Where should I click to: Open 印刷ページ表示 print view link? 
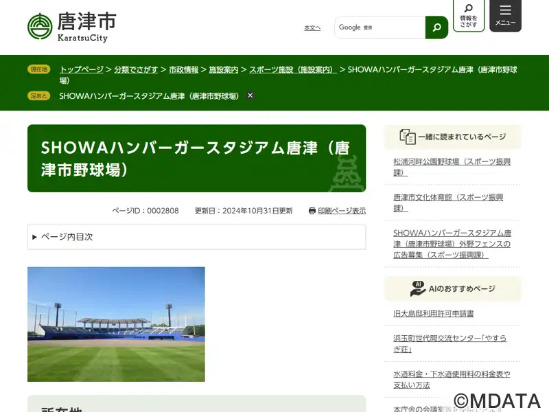click(342, 211)
